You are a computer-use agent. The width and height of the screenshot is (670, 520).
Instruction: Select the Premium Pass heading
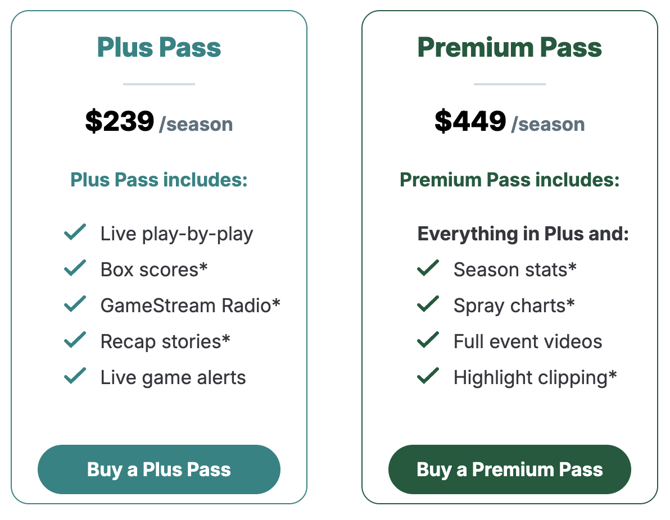point(509,47)
